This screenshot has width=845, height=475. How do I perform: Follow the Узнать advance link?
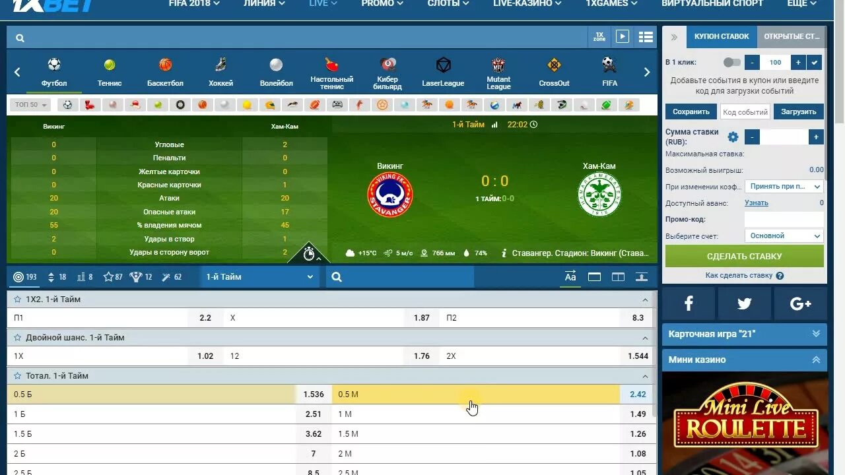tap(757, 203)
